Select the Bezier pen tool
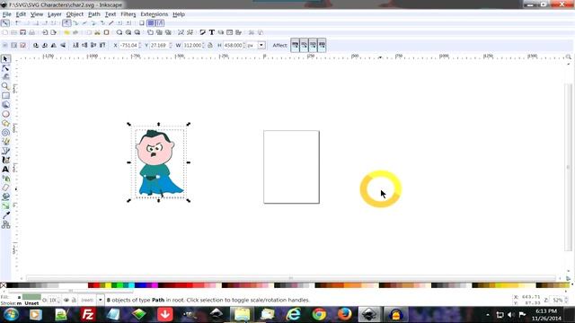 pyautogui.click(x=5, y=151)
